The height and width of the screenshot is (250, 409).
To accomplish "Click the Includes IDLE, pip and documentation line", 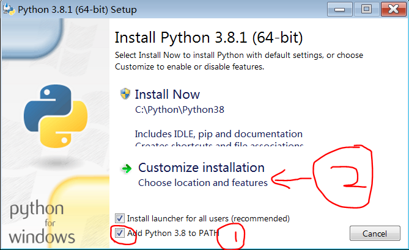I will coord(219,134).
